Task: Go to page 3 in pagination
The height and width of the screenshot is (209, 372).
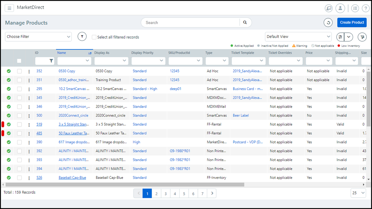Action: pos(166,193)
